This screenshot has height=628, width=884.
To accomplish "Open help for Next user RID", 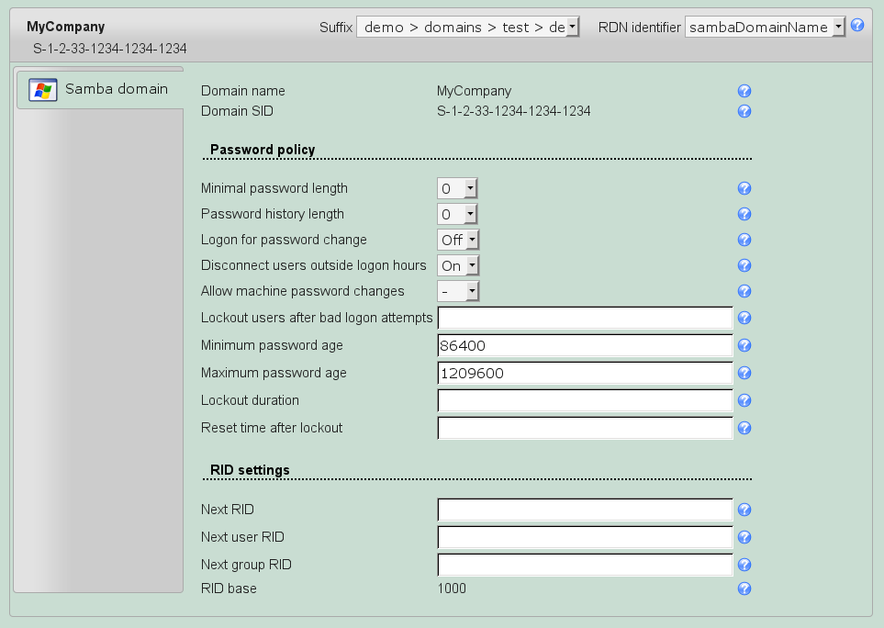I will [744, 538].
